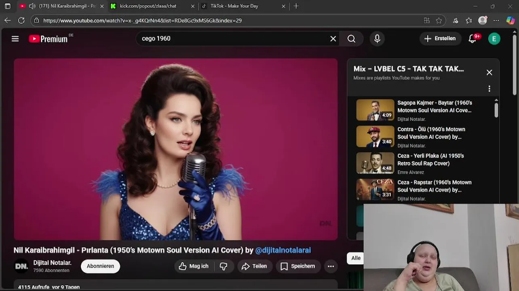Close the Mix playlist panel
The height and width of the screenshot is (291, 519).
click(x=489, y=72)
